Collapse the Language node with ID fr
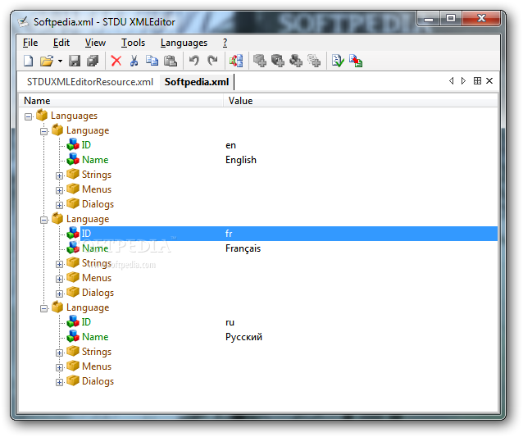The width and height of the screenshot is (523, 437). coord(43,220)
